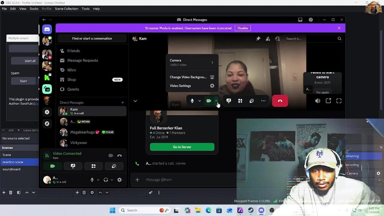This screenshot has height=216, width=384.
Task: Show pinned messages for Kam
Action: click(x=258, y=39)
